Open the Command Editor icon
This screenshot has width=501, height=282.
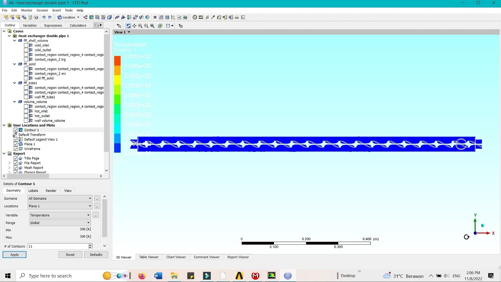pos(243,17)
